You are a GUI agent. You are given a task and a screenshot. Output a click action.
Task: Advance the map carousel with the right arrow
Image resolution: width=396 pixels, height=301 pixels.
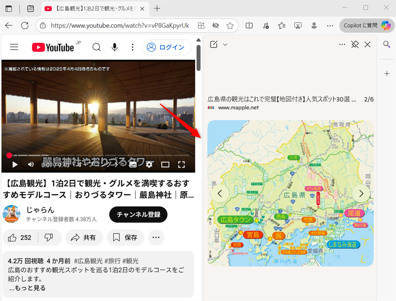point(361,193)
